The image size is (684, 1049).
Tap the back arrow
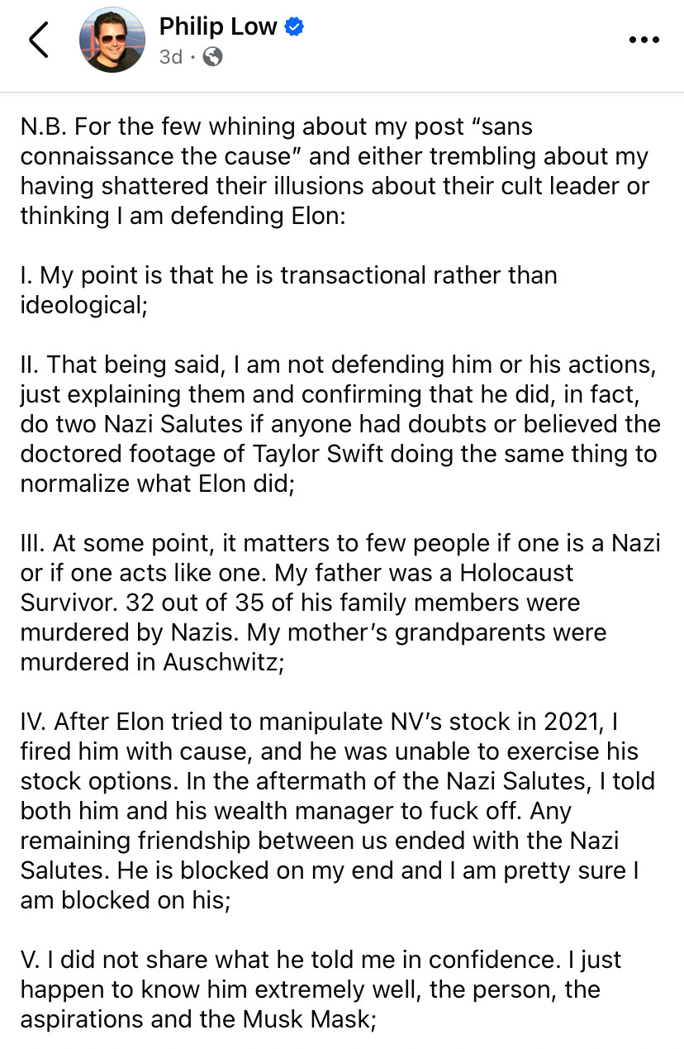[39, 41]
